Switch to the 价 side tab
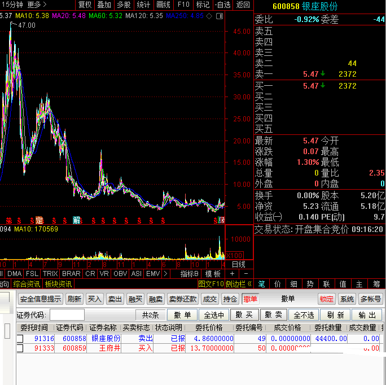 pyautogui.click(x=278, y=284)
